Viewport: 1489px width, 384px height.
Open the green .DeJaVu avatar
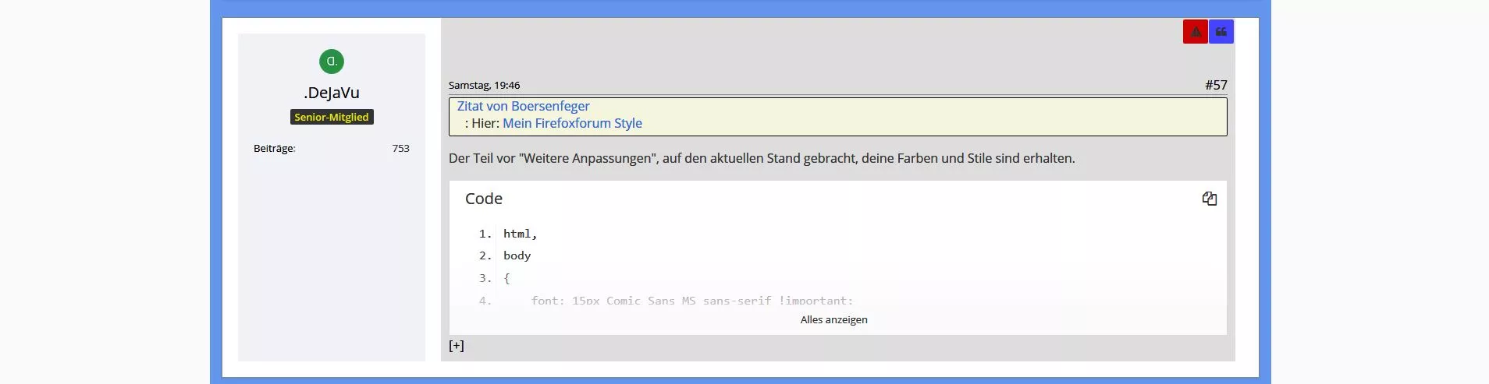[332, 62]
